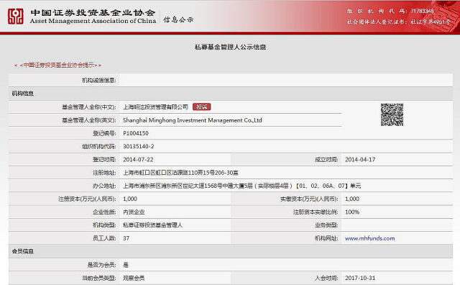Click the 会员信息 section header

pyautogui.click(x=23, y=251)
